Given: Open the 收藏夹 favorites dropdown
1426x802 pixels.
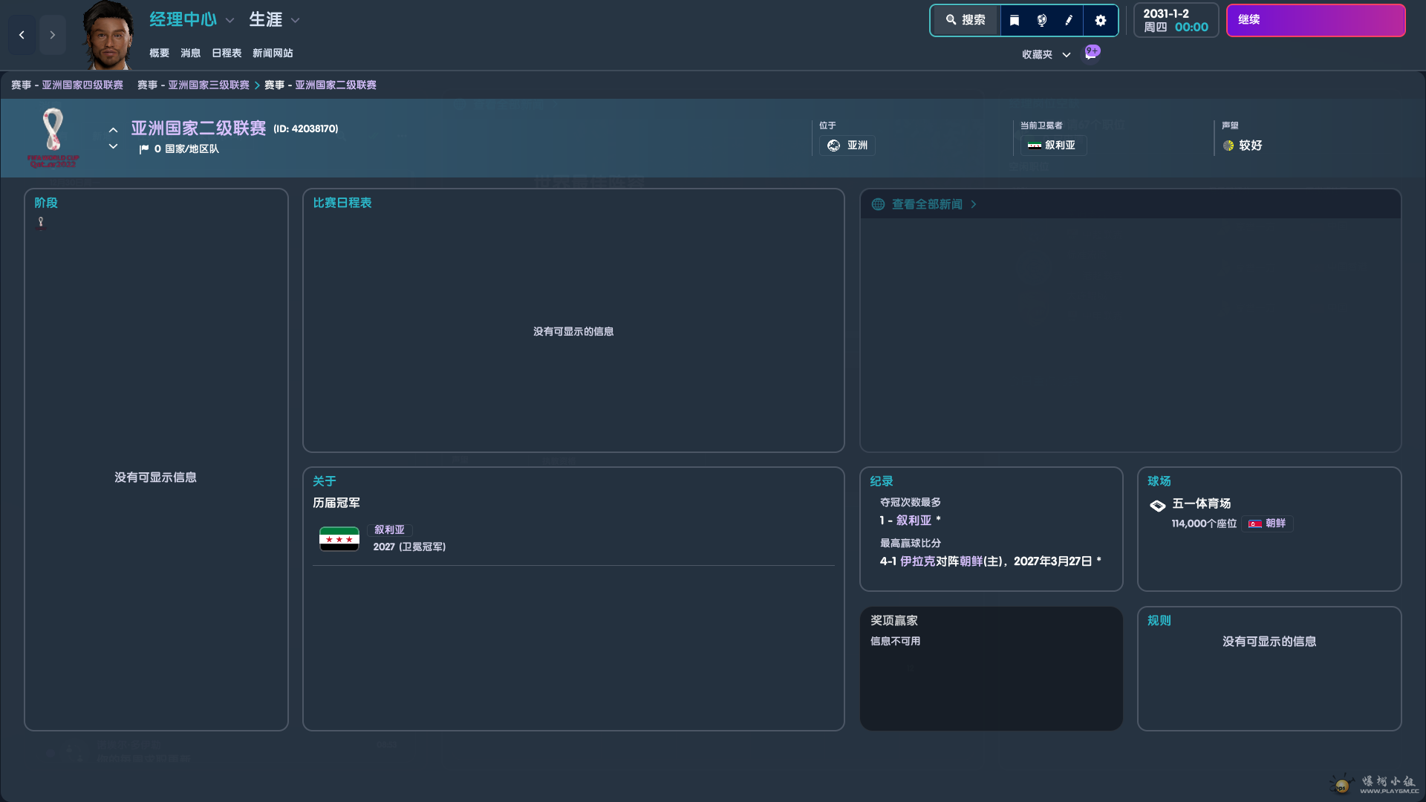Looking at the screenshot, I should [x=1046, y=54].
